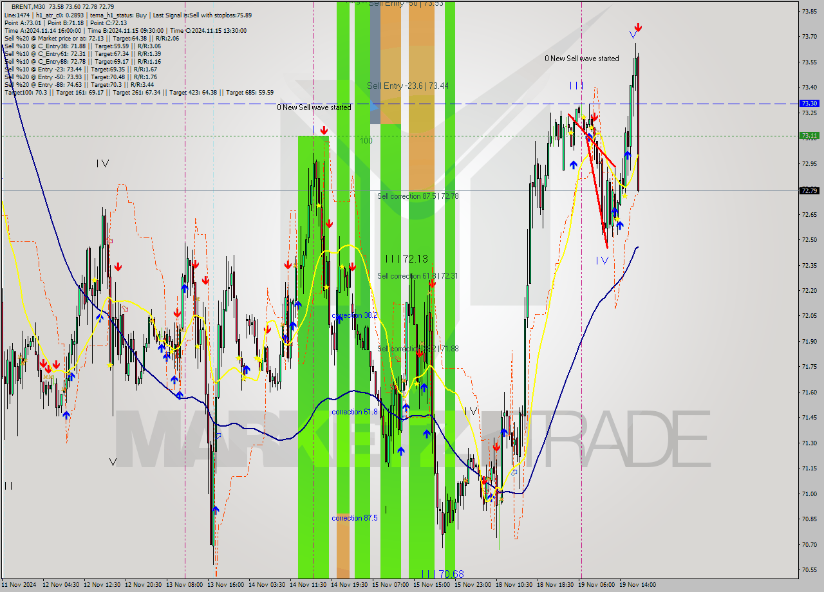Click the '12 Nov 04:30' time label
The height and width of the screenshot is (592, 824).
[x=61, y=585]
